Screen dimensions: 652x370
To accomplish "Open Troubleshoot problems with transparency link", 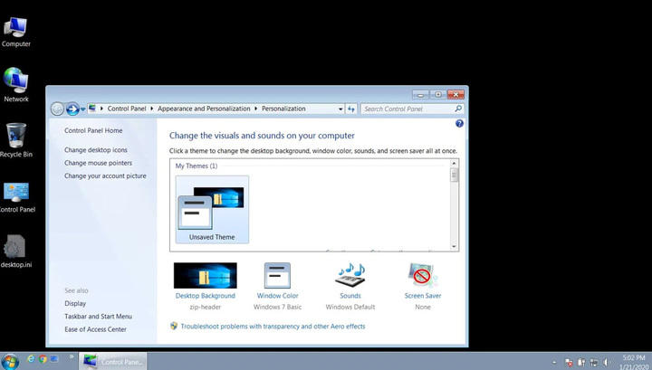I will 273,327.
